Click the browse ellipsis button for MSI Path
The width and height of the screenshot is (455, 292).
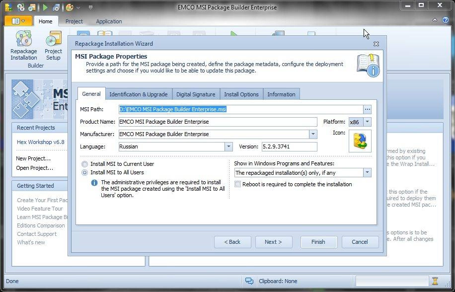coord(367,109)
